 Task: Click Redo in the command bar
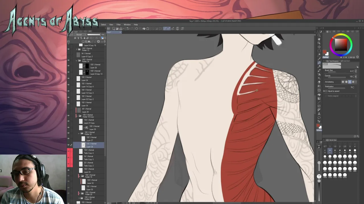pos(132,28)
